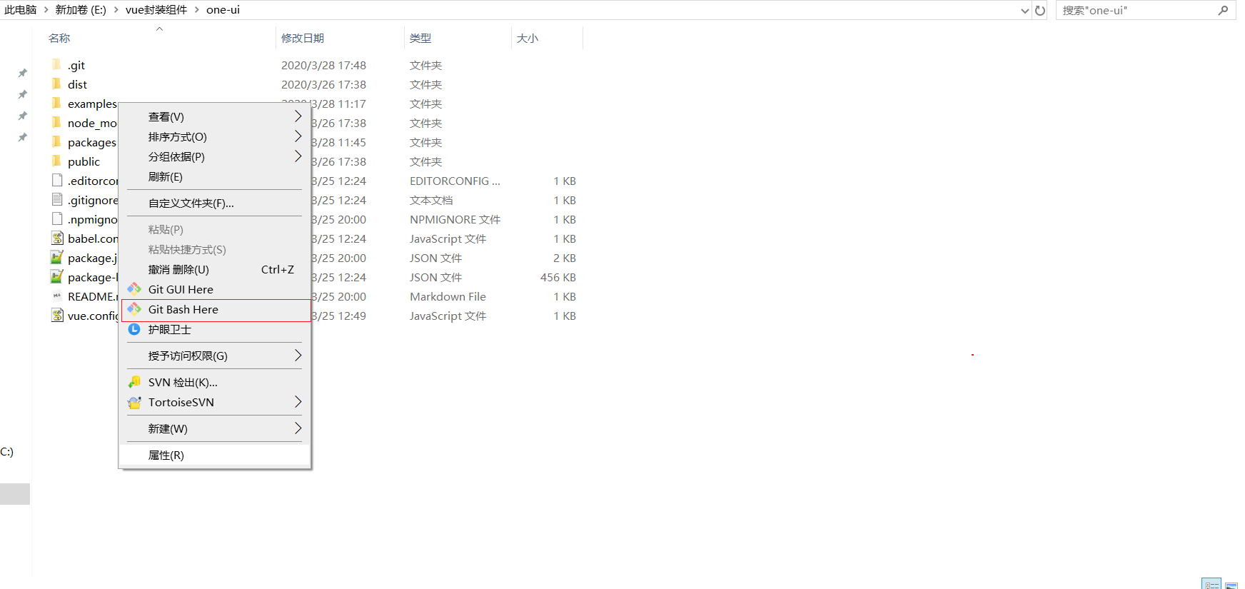
Task: Expand chevron after 此电脑 in breadcrumb
Action: (x=46, y=10)
